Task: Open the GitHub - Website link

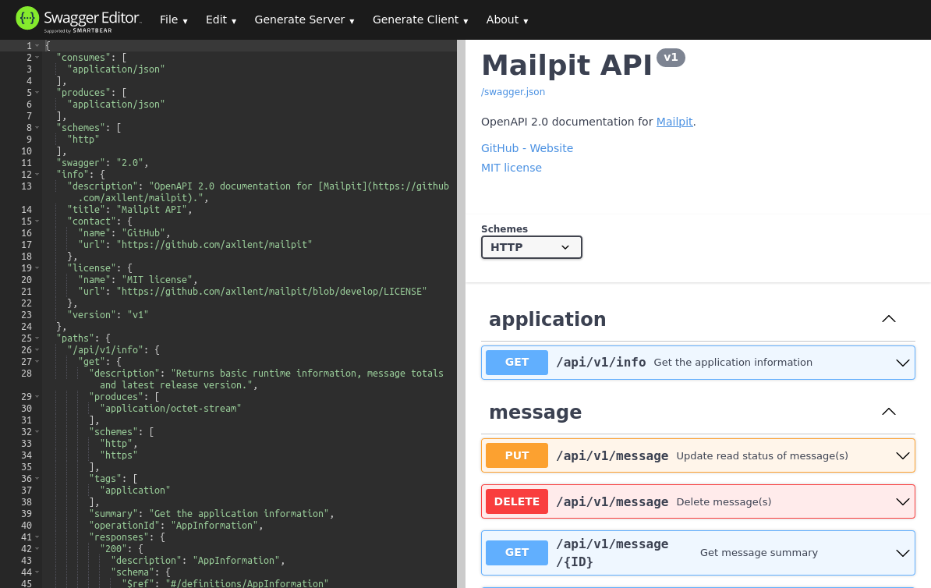Action: click(526, 148)
